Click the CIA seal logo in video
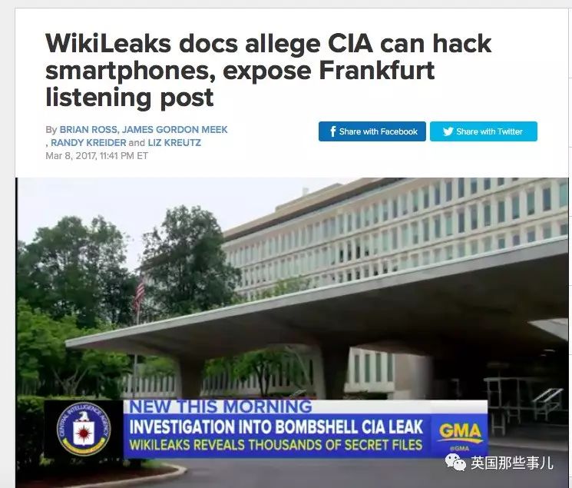The height and width of the screenshot is (488, 572). [x=84, y=430]
